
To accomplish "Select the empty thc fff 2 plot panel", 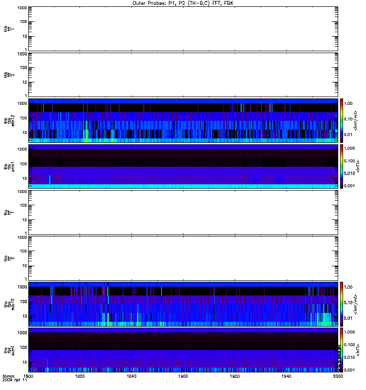I will point(183,258).
